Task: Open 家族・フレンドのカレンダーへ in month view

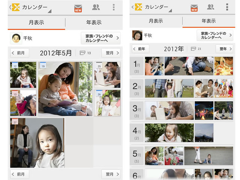Action: point(100,38)
